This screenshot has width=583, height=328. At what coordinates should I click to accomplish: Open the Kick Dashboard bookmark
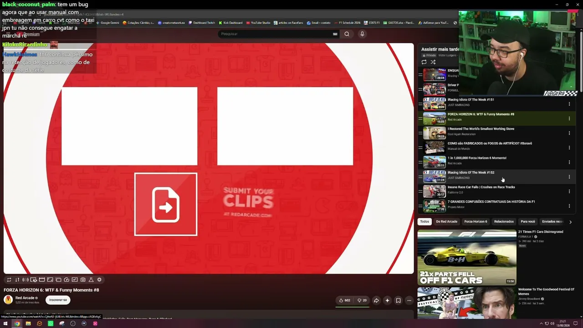[x=231, y=23]
